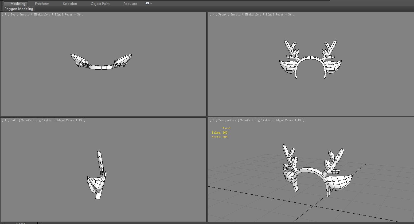This screenshot has height=224, width=414.
Task: Open the Front viewport shading label menu
Action: click(261, 14)
